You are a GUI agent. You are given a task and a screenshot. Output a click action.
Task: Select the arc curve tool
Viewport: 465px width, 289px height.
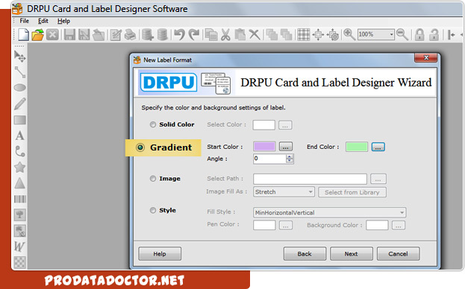coord(20,151)
